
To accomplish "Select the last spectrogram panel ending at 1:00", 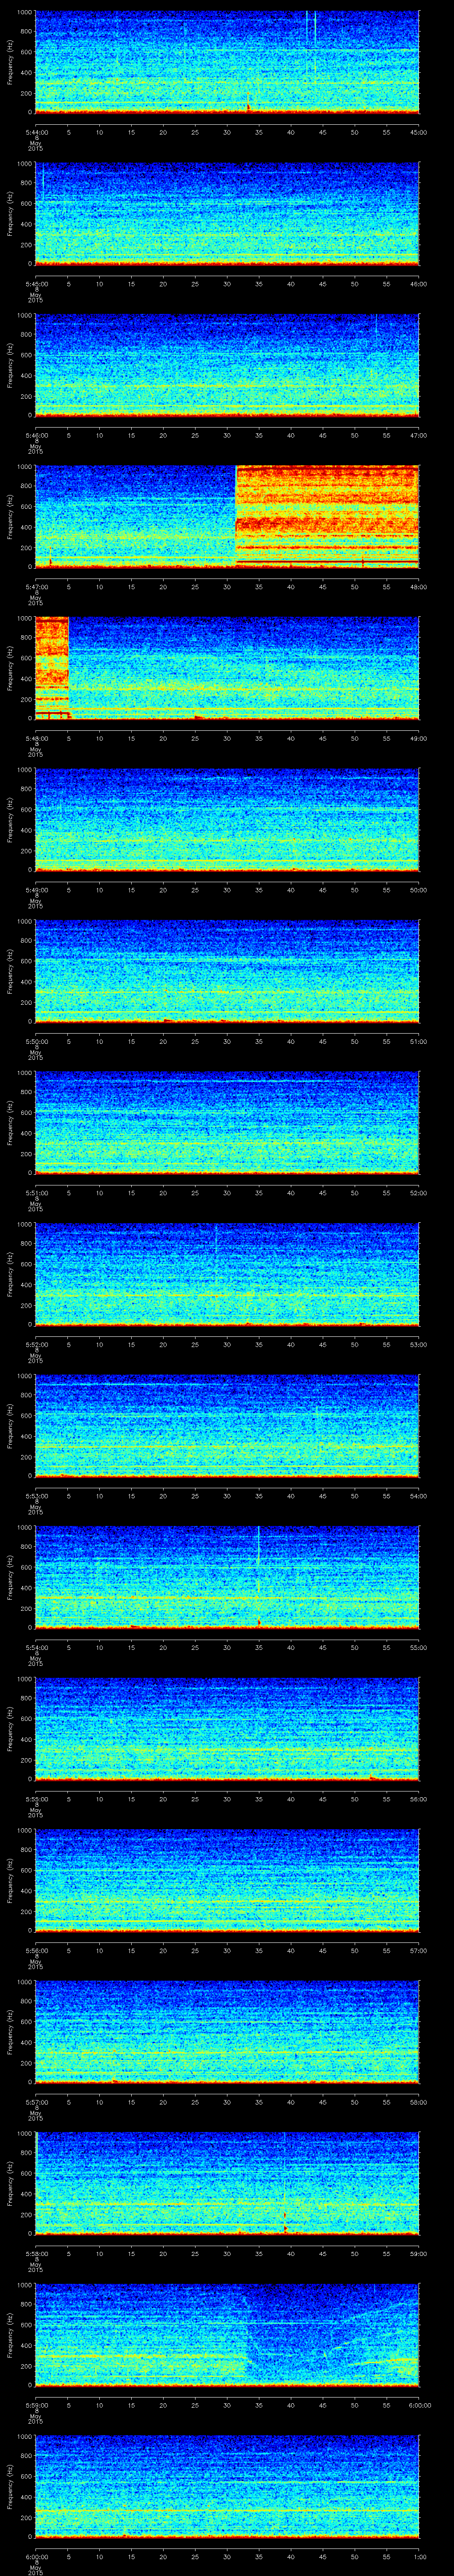I will 227,2486.
